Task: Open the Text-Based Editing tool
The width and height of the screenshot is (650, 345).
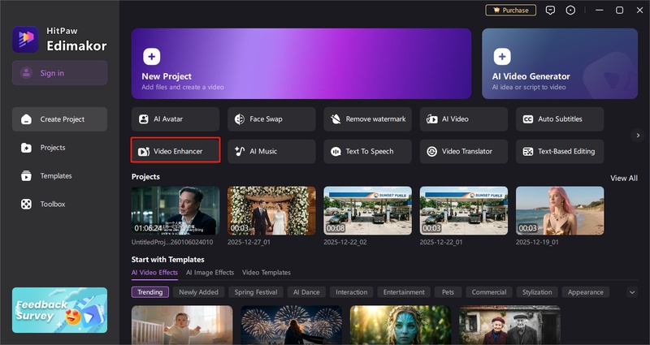Action: pyautogui.click(x=560, y=151)
